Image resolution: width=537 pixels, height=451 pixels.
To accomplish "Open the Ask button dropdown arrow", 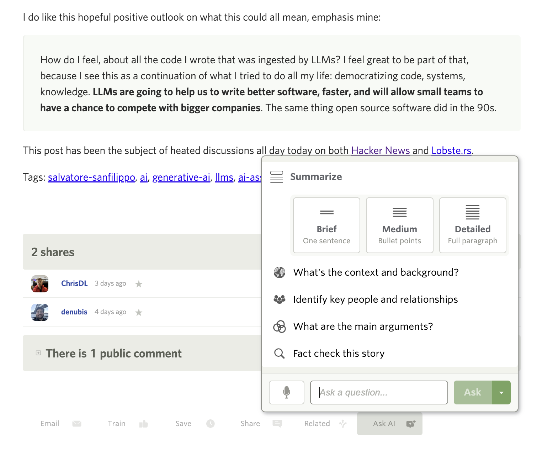I will pos(501,392).
